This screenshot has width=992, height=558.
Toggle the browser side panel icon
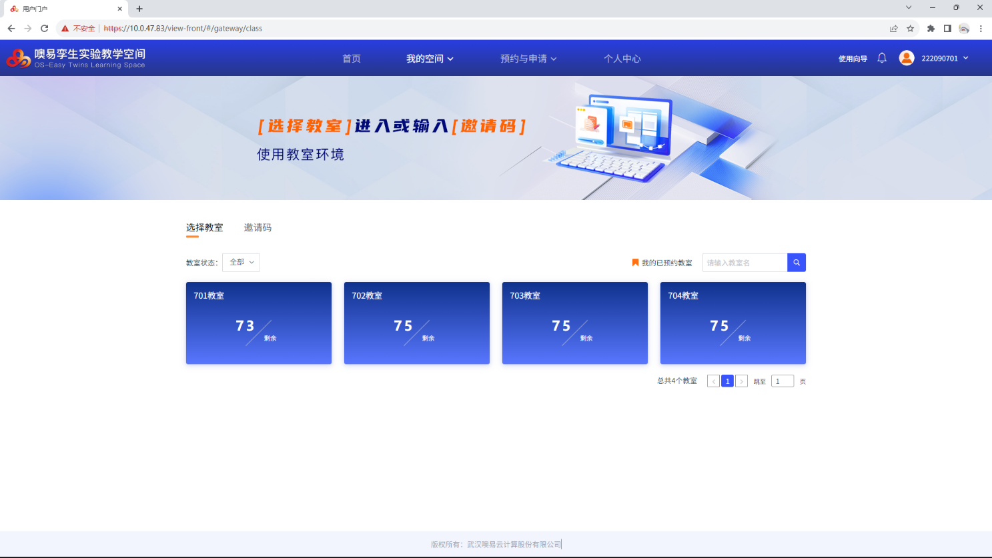point(947,28)
